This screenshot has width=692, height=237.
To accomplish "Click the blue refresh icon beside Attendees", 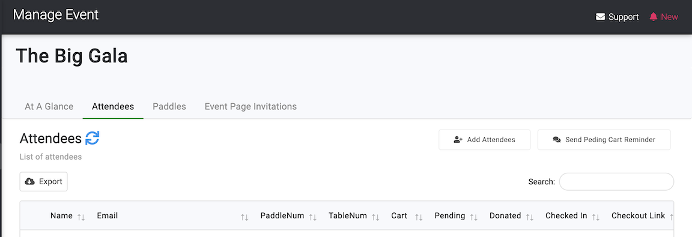I will [93, 138].
